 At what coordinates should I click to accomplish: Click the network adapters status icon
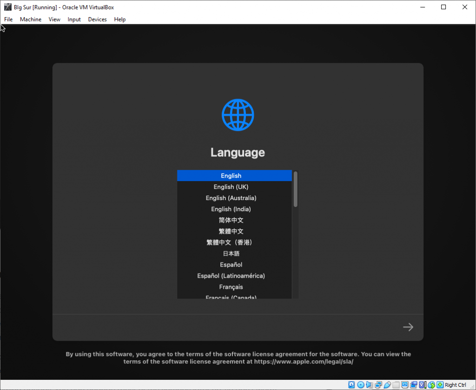[378, 384]
